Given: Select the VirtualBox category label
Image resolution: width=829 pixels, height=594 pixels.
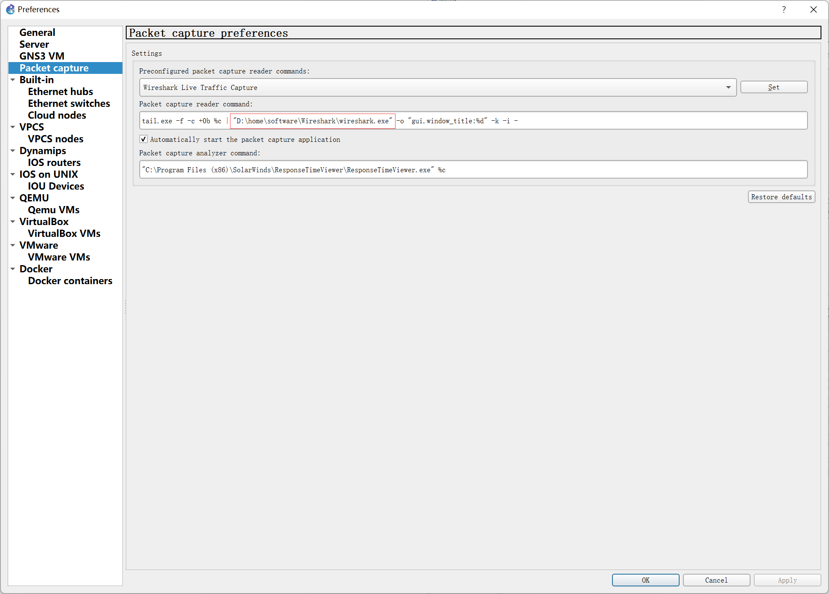Looking at the screenshot, I should coord(44,222).
